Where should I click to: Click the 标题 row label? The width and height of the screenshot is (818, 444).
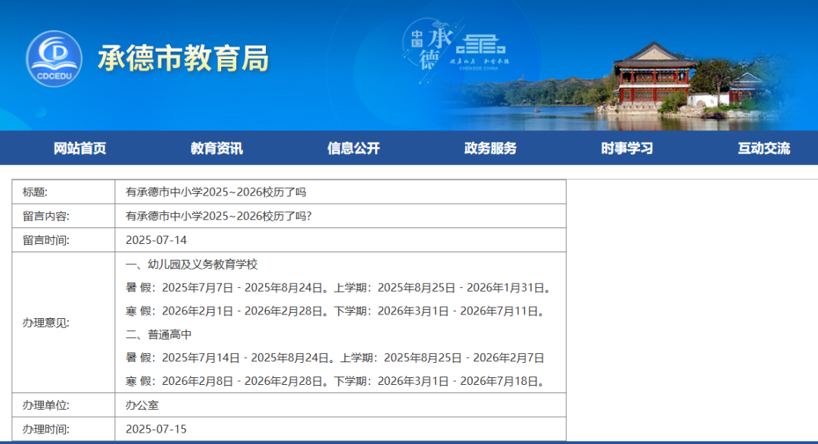[x=35, y=192]
